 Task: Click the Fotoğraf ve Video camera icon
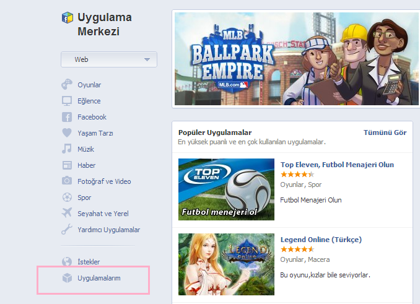pyautogui.click(x=67, y=181)
